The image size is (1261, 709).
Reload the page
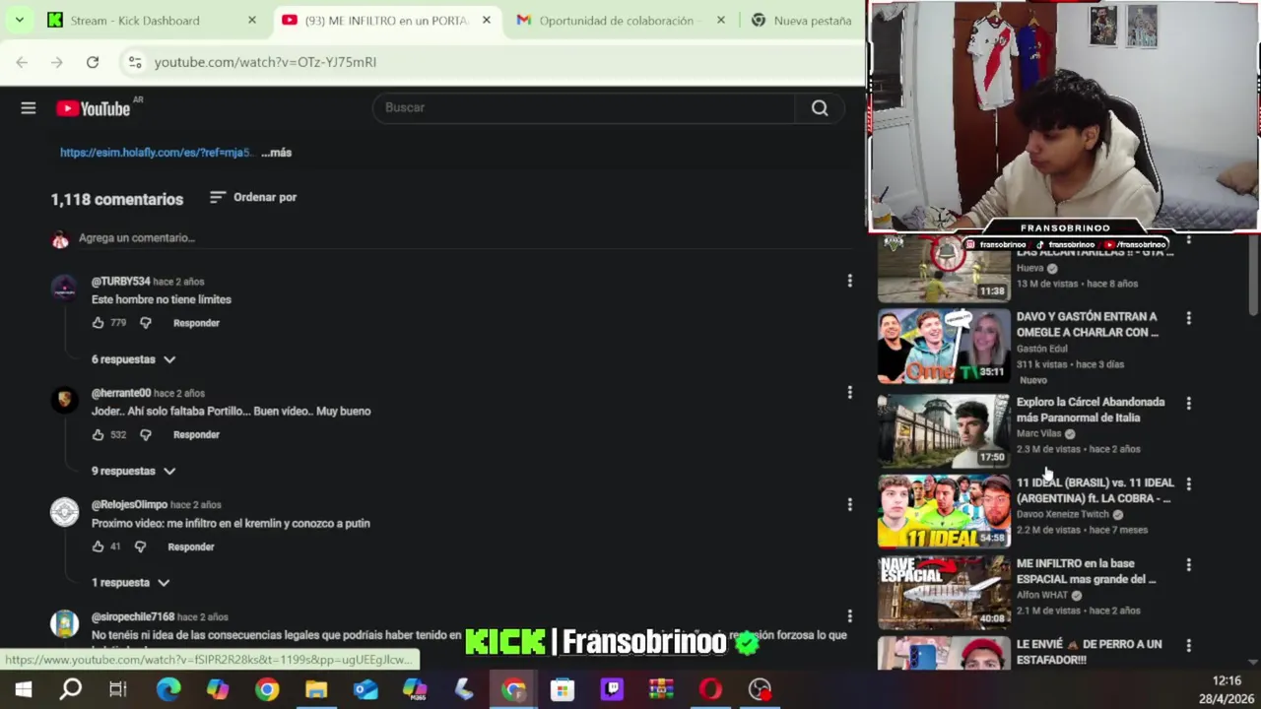pos(93,62)
